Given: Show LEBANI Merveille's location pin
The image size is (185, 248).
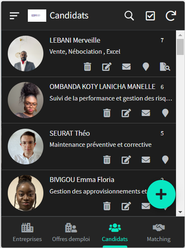Looking at the screenshot, I should tap(146, 66).
